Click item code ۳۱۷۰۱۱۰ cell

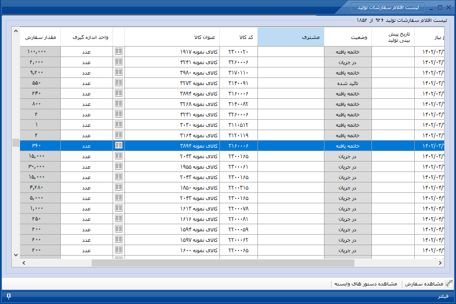[239, 72]
